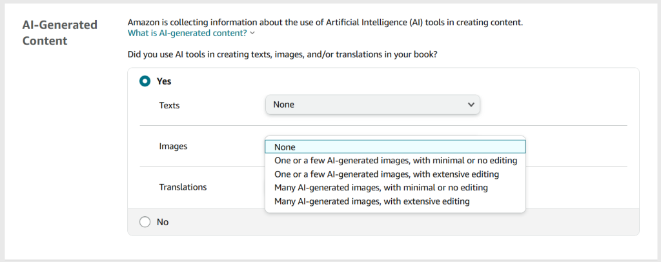Choose One or a few images, extensive editing
The width and height of the screenshot is (661, 262).
(x=396, y=174)
